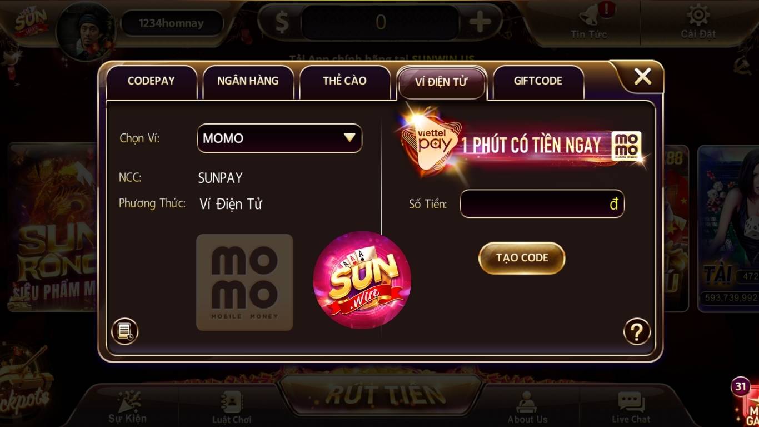Open the help question mark icon
Viewport: 759px width, 427px height.
637,332
